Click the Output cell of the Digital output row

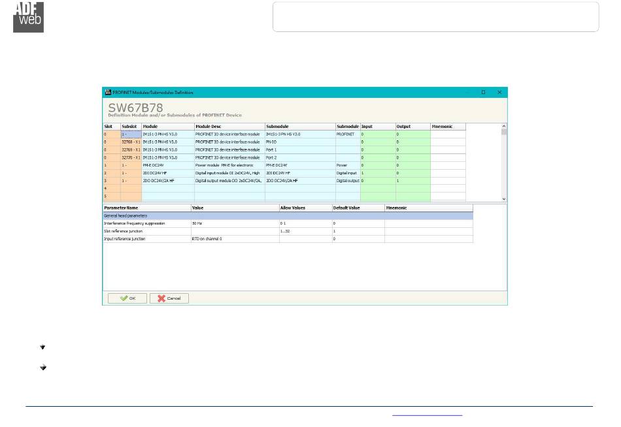(x=413, y=181)
